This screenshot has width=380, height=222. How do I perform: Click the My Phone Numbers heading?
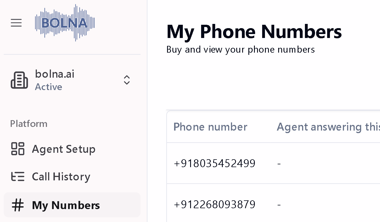254,32
